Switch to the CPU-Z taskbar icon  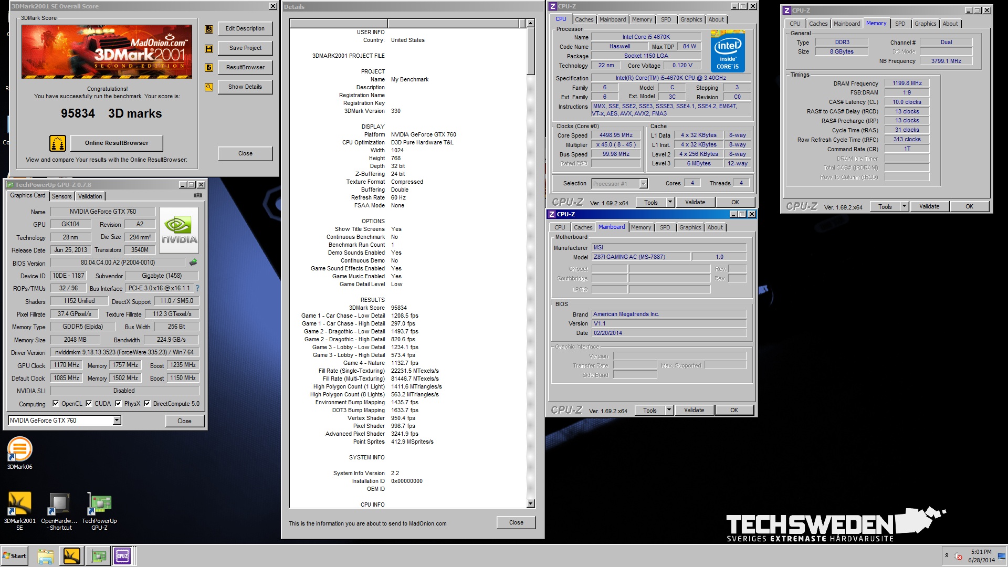point(123,556)
